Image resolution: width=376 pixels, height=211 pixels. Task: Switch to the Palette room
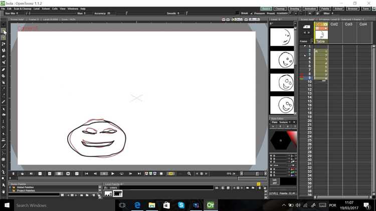click(x=325, y=9)
